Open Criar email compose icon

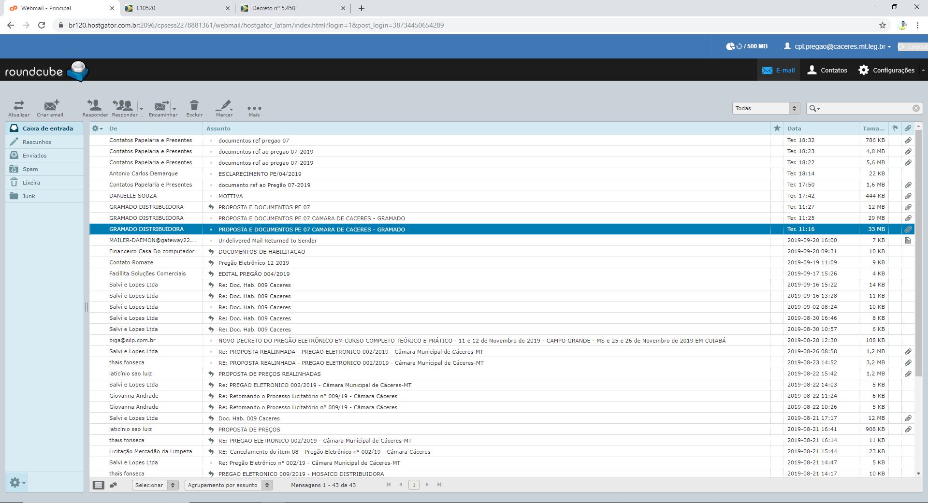51,105
